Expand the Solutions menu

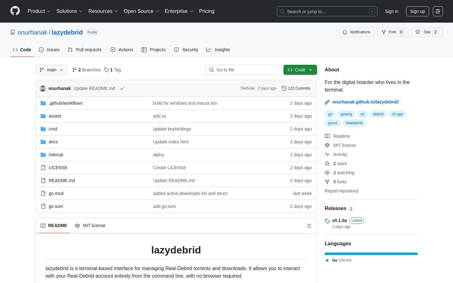click(x=70, y=11)
